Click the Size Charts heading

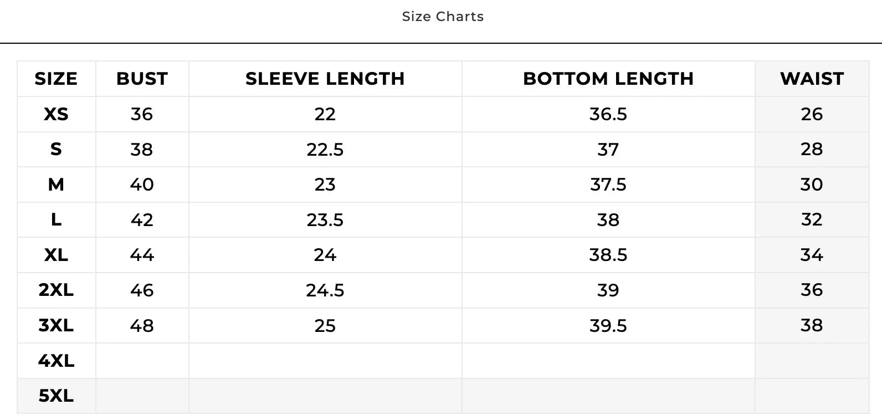pos(443,17)
